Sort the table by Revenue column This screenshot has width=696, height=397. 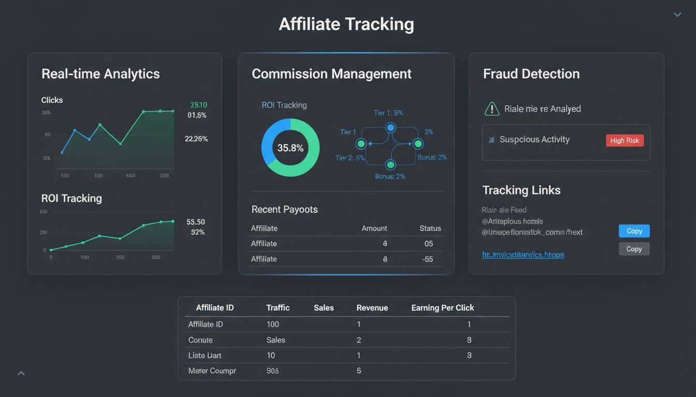tap(372, 308)
